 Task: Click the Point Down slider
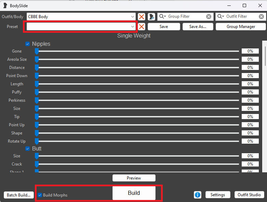[137, 76]
